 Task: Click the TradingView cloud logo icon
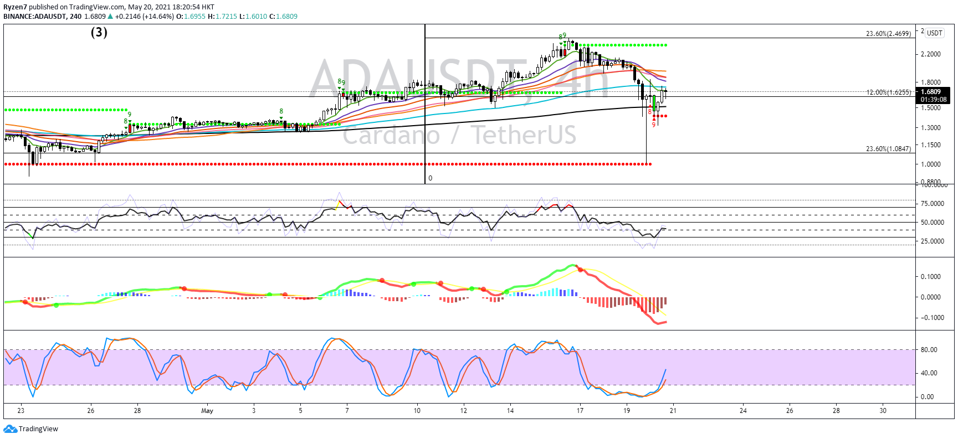click(x=10, y=429)
